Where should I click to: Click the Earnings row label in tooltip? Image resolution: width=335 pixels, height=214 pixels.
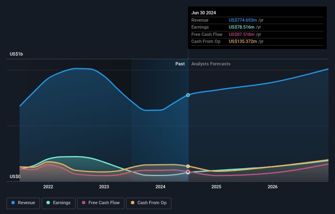pyautogui.click(x=200, y=27)
